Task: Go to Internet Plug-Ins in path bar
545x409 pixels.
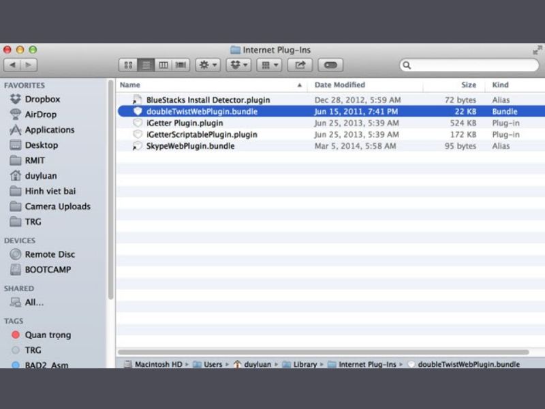Action: (x=362, y=364)
